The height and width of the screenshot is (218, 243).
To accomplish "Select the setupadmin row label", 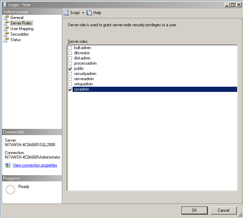I will [83, 84].
